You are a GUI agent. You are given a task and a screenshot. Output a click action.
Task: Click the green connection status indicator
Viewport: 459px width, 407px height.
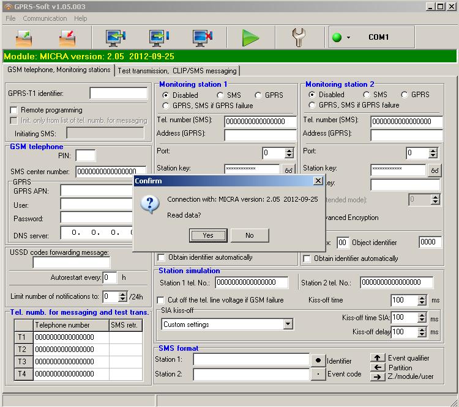(337, 37)
